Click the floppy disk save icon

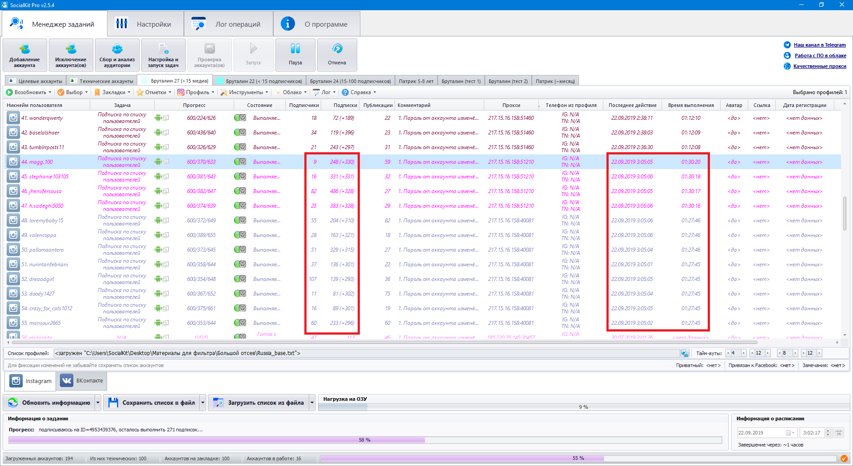pos(113,403)
